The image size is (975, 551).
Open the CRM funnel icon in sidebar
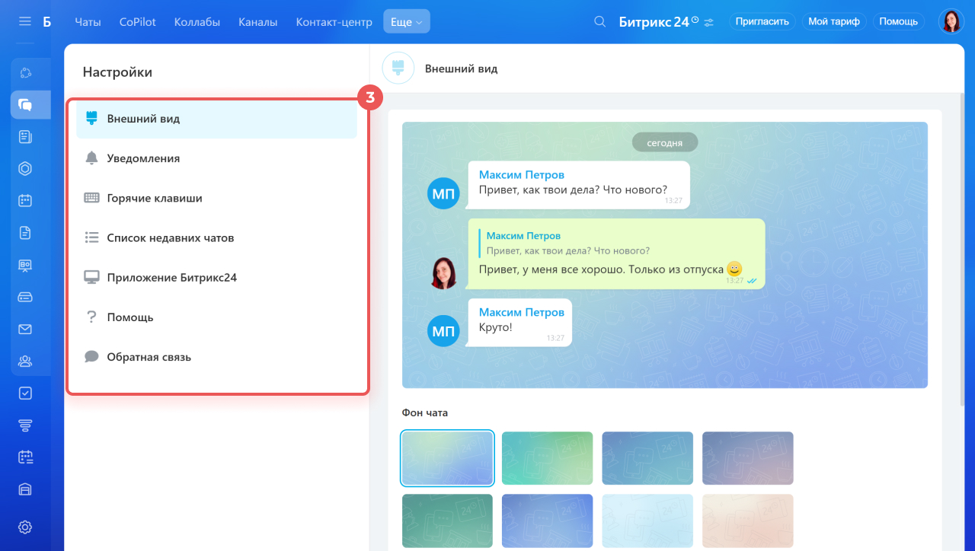25,425
